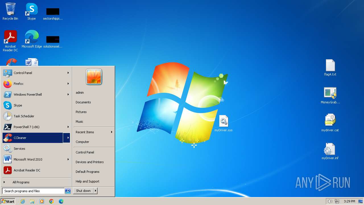This screenshot has height=205, width=364.
Task: Expand All Programs list
Action: click(x=36, y=182)
